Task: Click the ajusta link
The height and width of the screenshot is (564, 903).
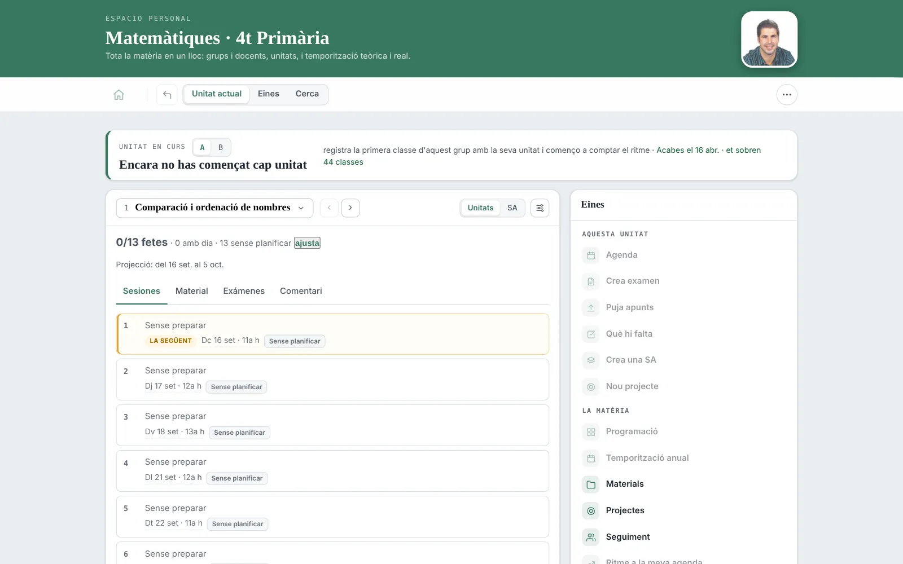Action: (x=307, y=243)
